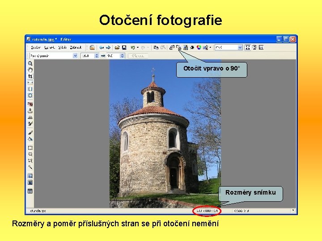Select the paintbrush tool
The height and width of the screenshot is (241, 322).
tap(30, 133)
